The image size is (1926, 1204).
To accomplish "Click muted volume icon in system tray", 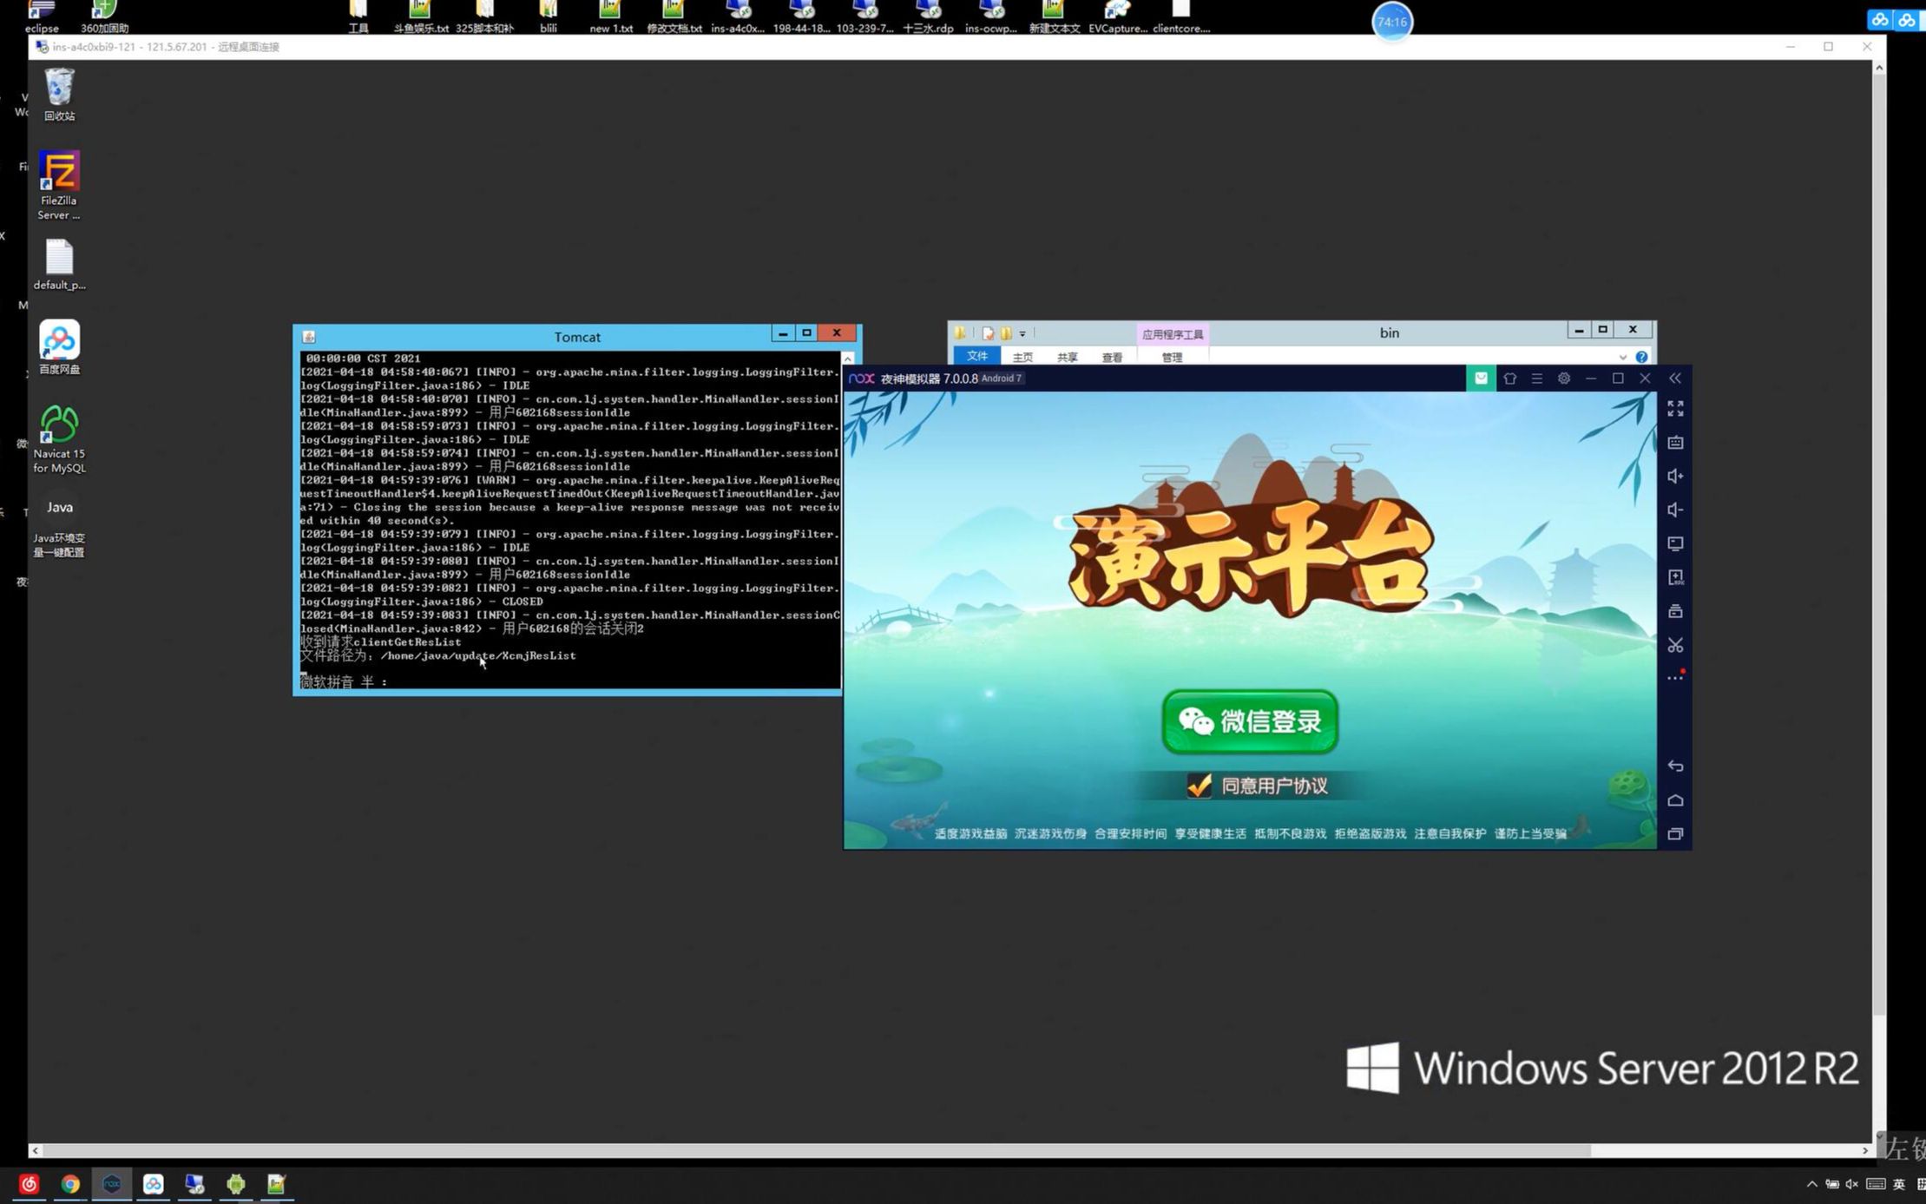I will [x=1851, y=1184].
